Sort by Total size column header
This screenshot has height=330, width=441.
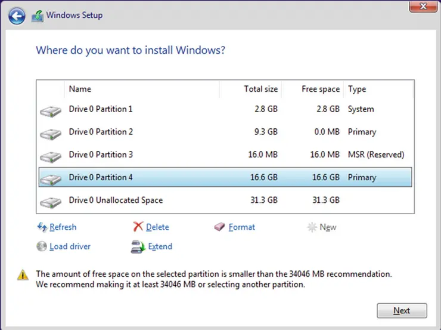(260, 89)
